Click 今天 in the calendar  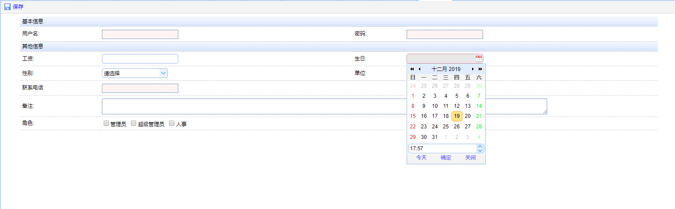pyautogui.click(x=421, y=158)
